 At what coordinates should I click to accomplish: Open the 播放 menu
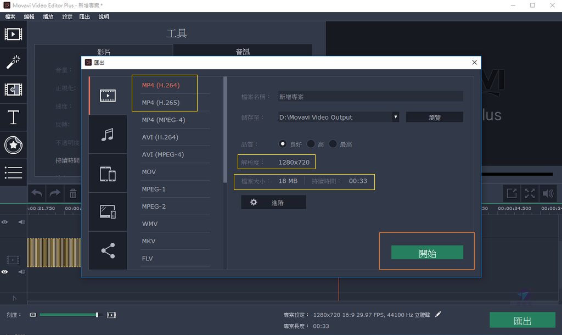pyautogui.click(x=48, y=17)
